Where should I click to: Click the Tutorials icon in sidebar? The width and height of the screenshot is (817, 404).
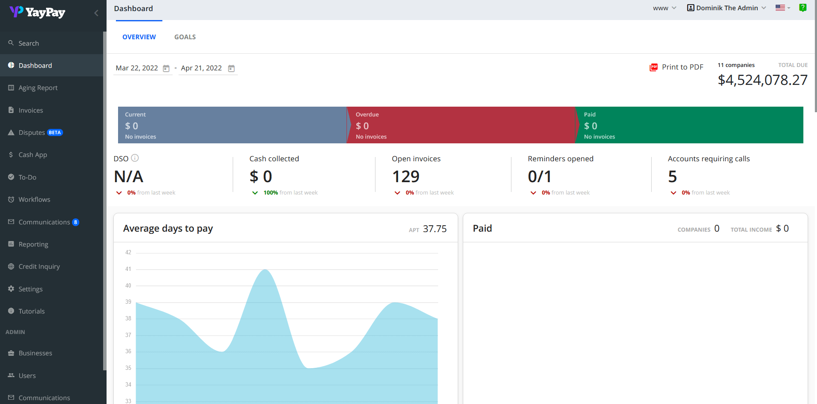point(11,311)
